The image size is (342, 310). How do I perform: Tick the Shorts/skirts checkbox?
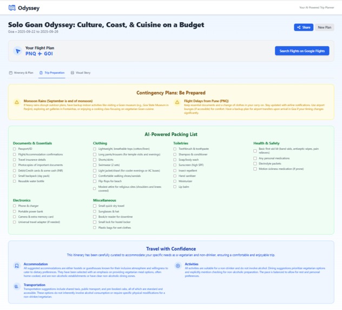click(95, 160)
